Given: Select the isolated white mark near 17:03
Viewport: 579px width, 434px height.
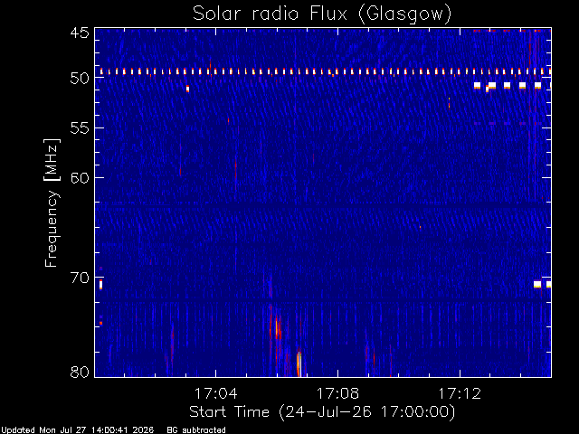Looking at the screenshot, I should [187, 89].
